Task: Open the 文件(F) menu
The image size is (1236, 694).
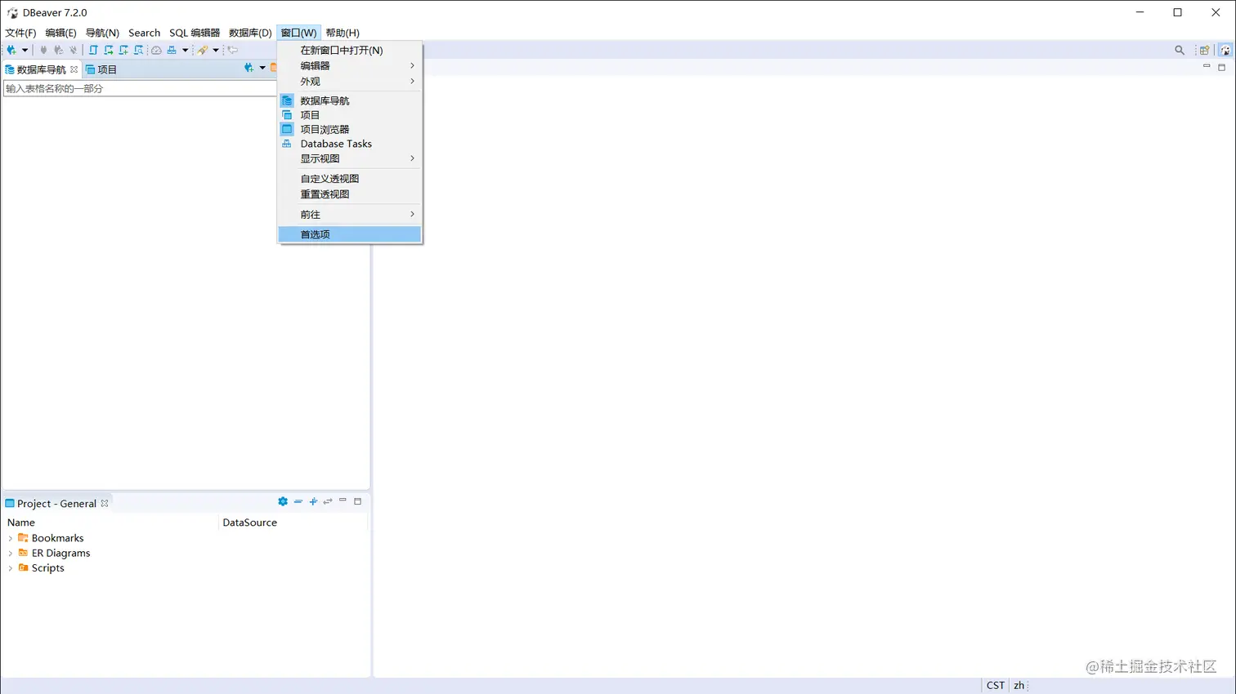Action: [x=20, y=33]
